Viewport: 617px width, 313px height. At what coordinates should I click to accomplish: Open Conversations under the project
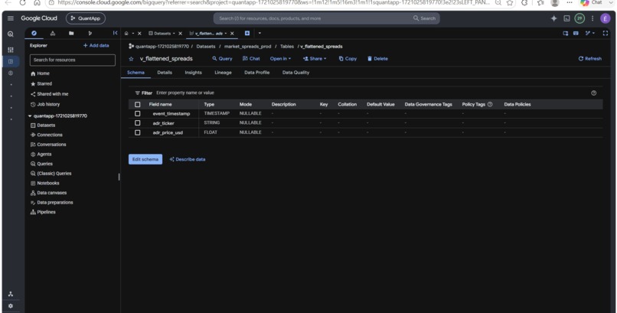pos(48,145)
